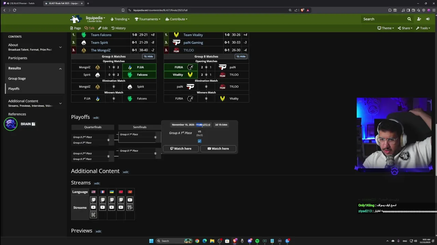Open the Kick stream icon
Screen dimensions: 437x245
coord(93,215)
